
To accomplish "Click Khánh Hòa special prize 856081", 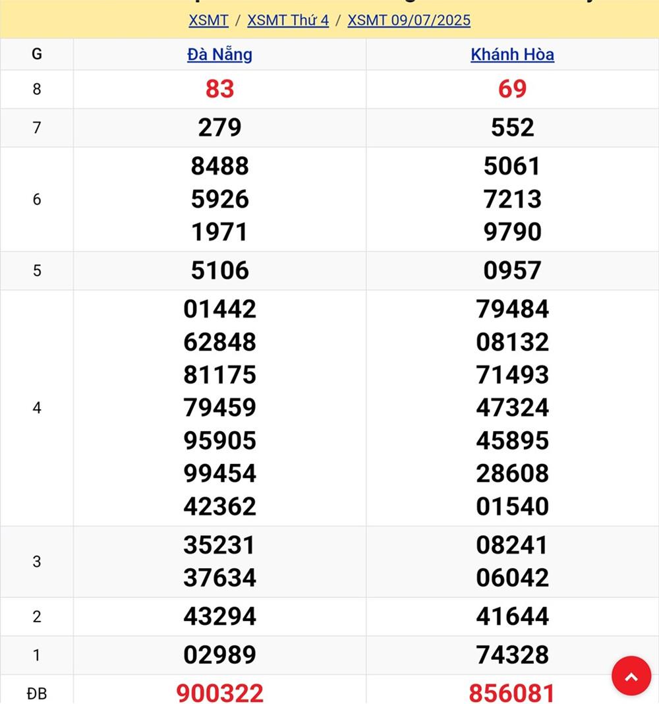I will point(512,693).
